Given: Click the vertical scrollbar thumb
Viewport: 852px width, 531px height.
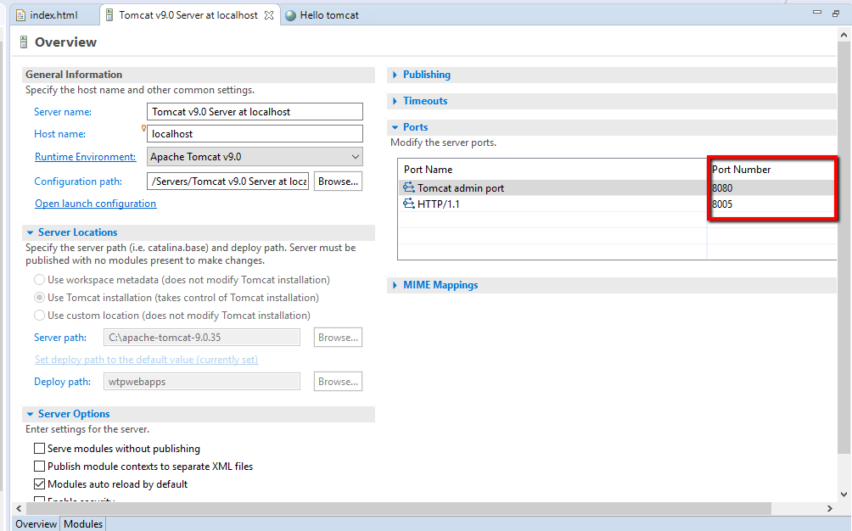Looking at the screenshot, I should (x=844, y=247).
